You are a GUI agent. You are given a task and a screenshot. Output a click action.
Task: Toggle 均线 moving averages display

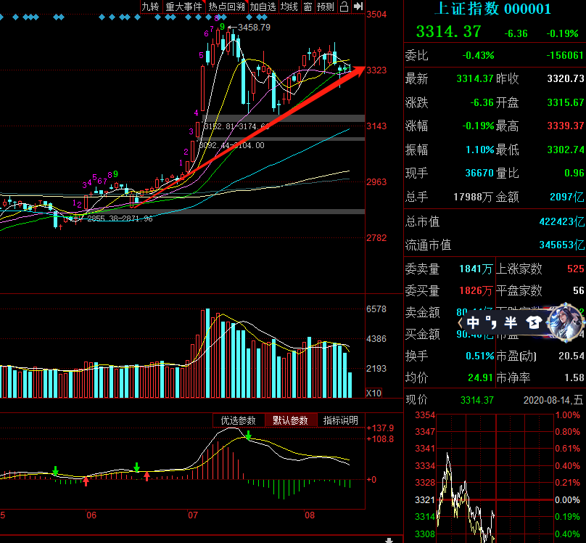click(289, 7)
